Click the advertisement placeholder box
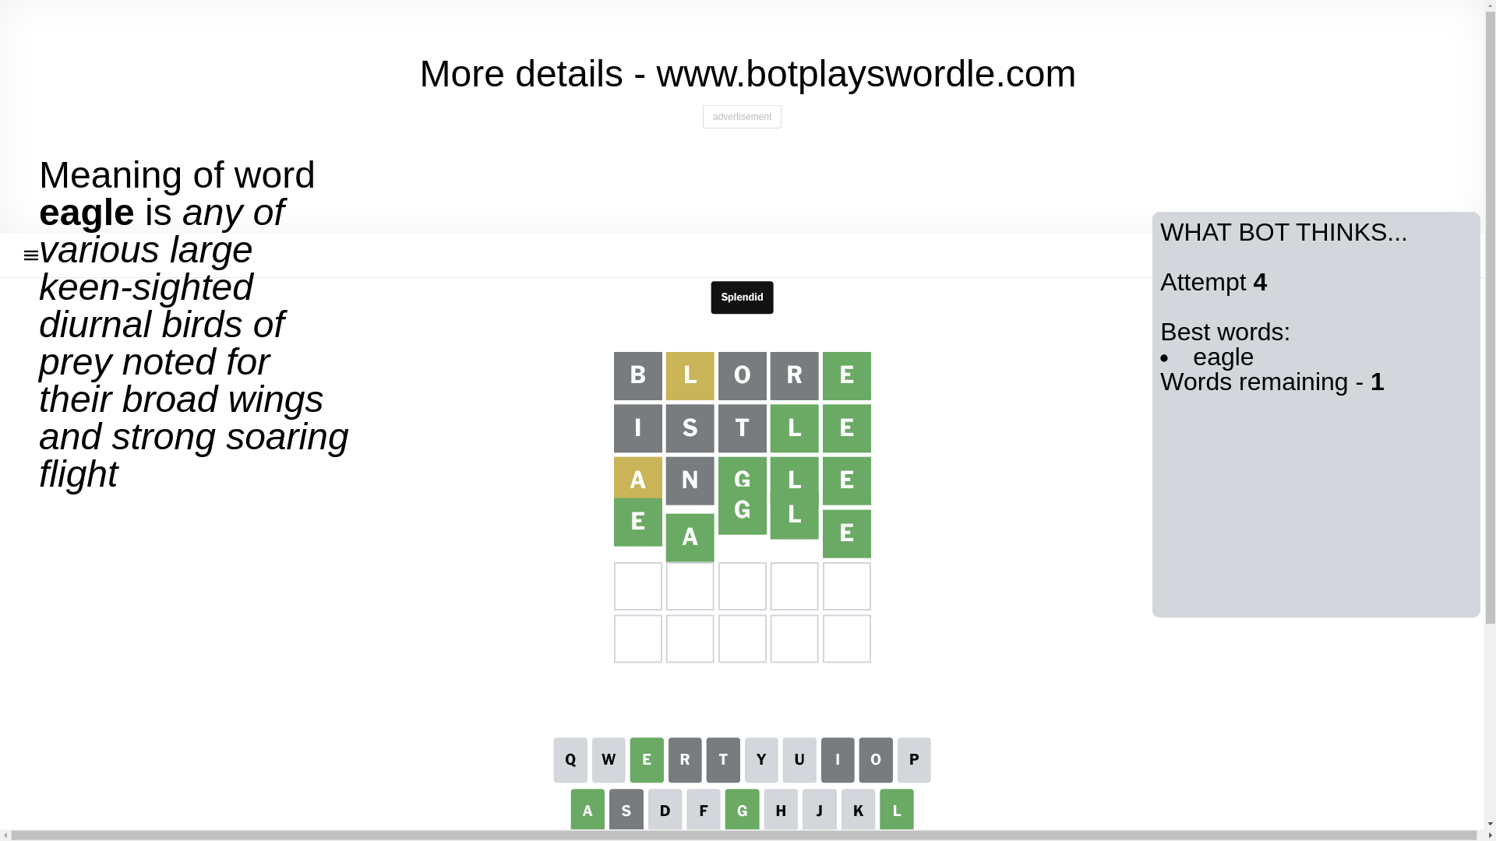The width and height of the screenshot is (1496, 841). coord(742,117)
